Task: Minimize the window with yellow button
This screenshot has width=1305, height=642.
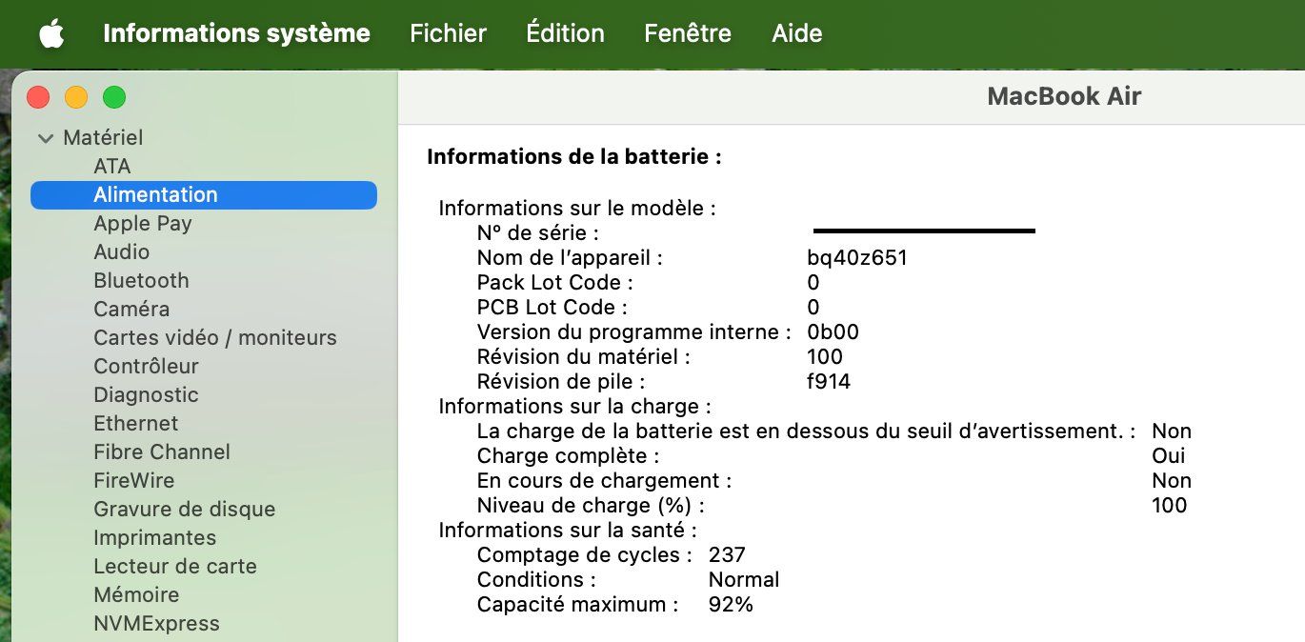Action: tap(76, 97)
